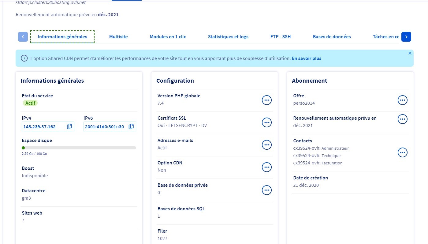
Task: Open actions menu for Renouvellement automatique
Action: 402,119
